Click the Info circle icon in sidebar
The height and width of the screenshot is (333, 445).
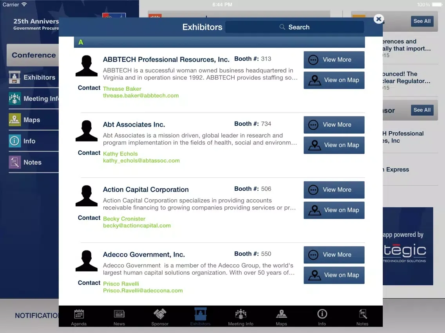click(14, 141)
